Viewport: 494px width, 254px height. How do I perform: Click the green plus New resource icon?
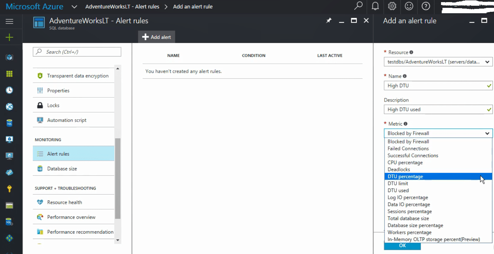pyautogui.click(x=10, y=37)
